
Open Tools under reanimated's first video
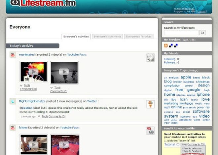click(27, 85)
